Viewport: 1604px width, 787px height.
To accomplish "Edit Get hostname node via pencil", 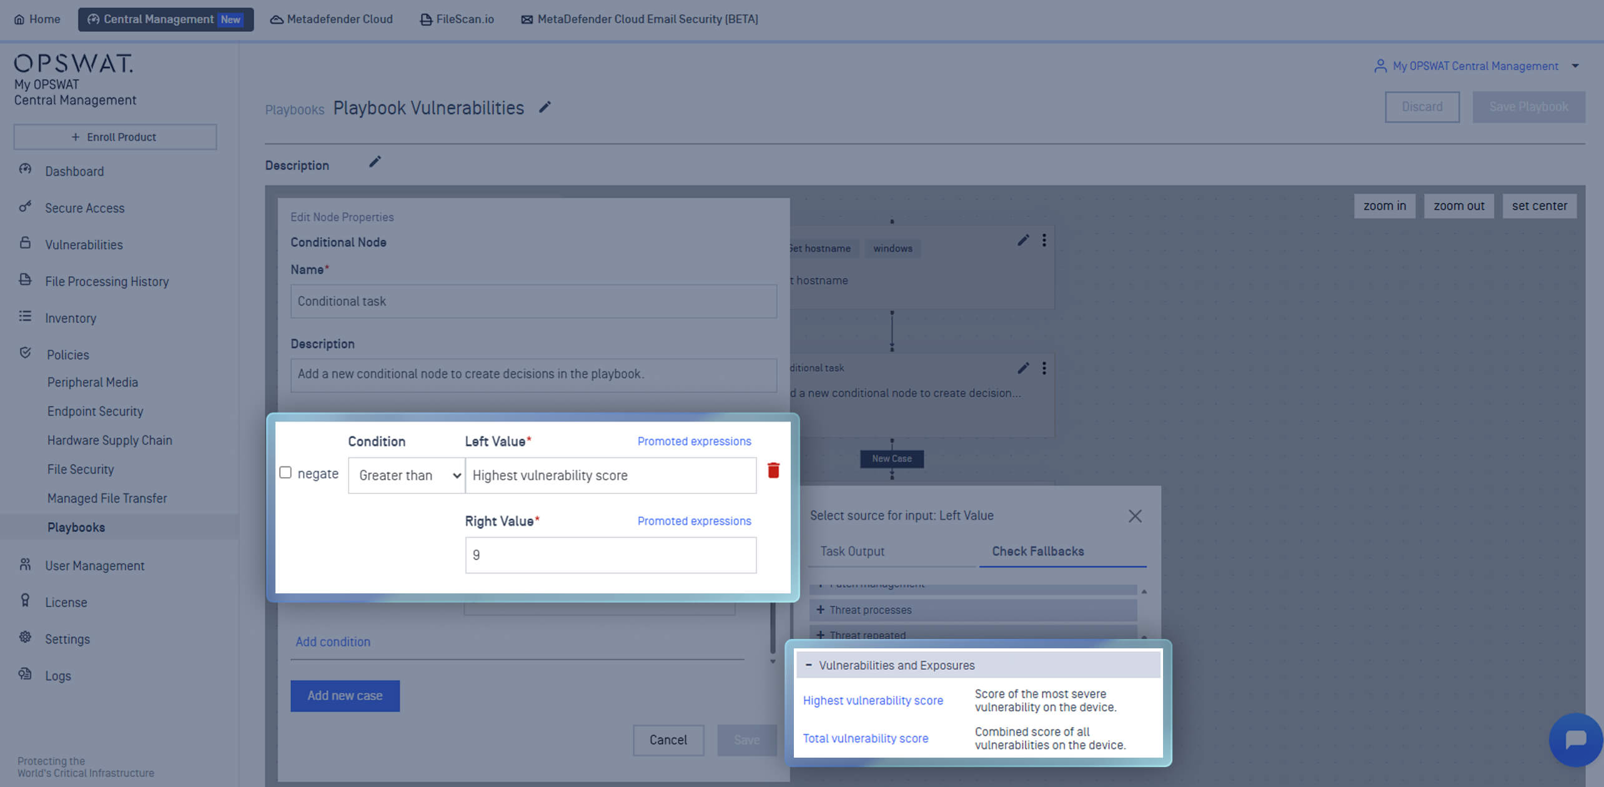I will click(1023, 240).
